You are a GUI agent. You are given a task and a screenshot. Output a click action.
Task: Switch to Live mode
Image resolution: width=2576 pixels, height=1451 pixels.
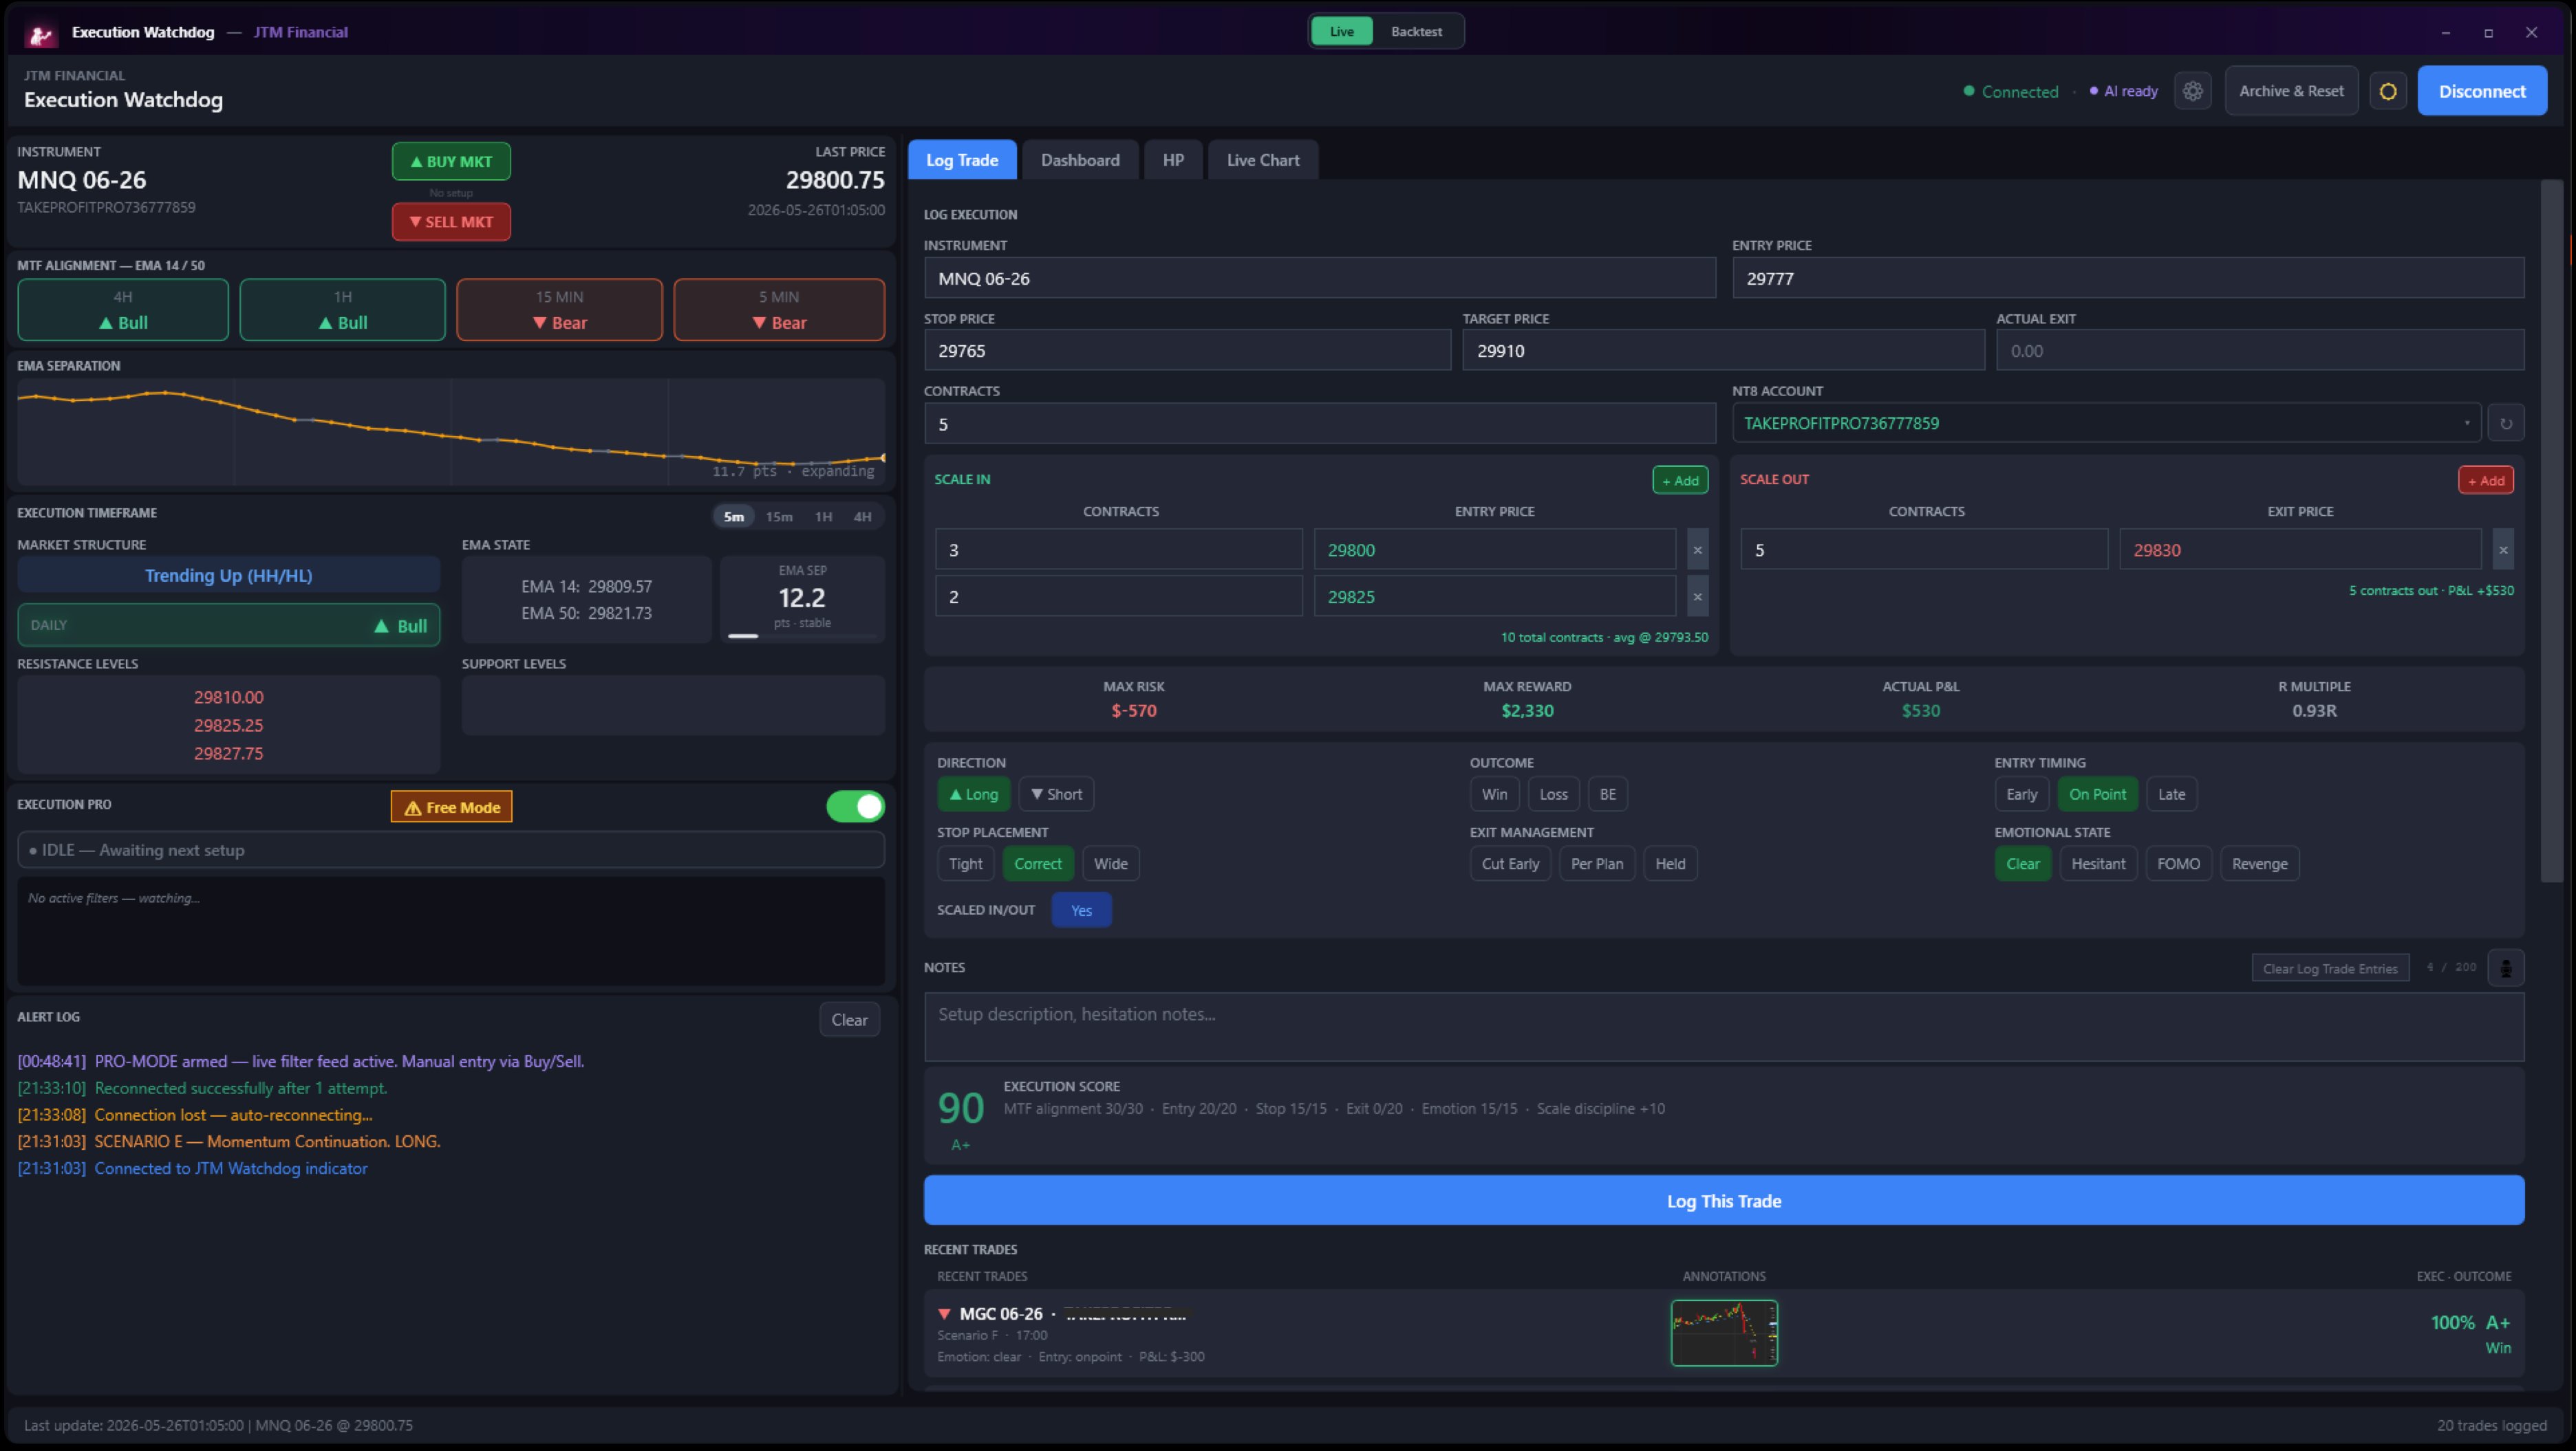tap(1341, 32)
